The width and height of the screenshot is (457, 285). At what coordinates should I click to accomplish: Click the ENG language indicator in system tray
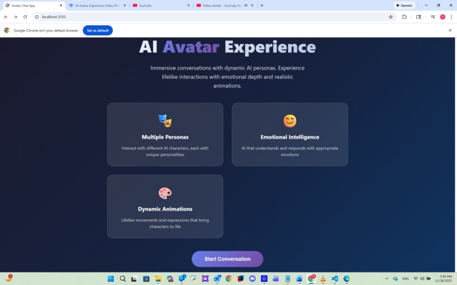point(405,279)
